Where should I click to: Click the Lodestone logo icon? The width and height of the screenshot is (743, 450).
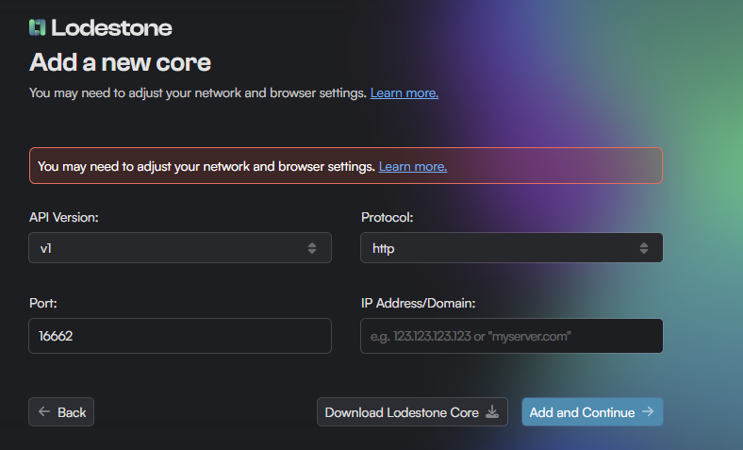(37, 27)
